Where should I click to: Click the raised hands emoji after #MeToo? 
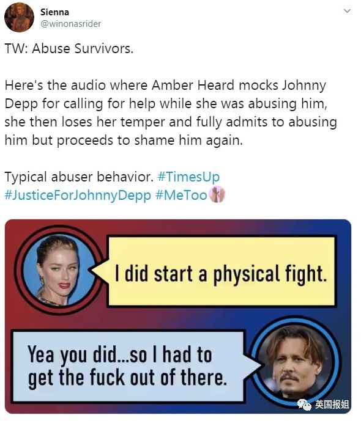(217, 194)
